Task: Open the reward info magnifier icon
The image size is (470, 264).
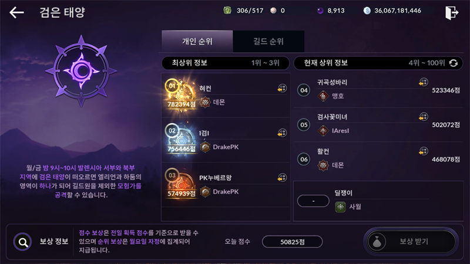Action: click(23, 242)
